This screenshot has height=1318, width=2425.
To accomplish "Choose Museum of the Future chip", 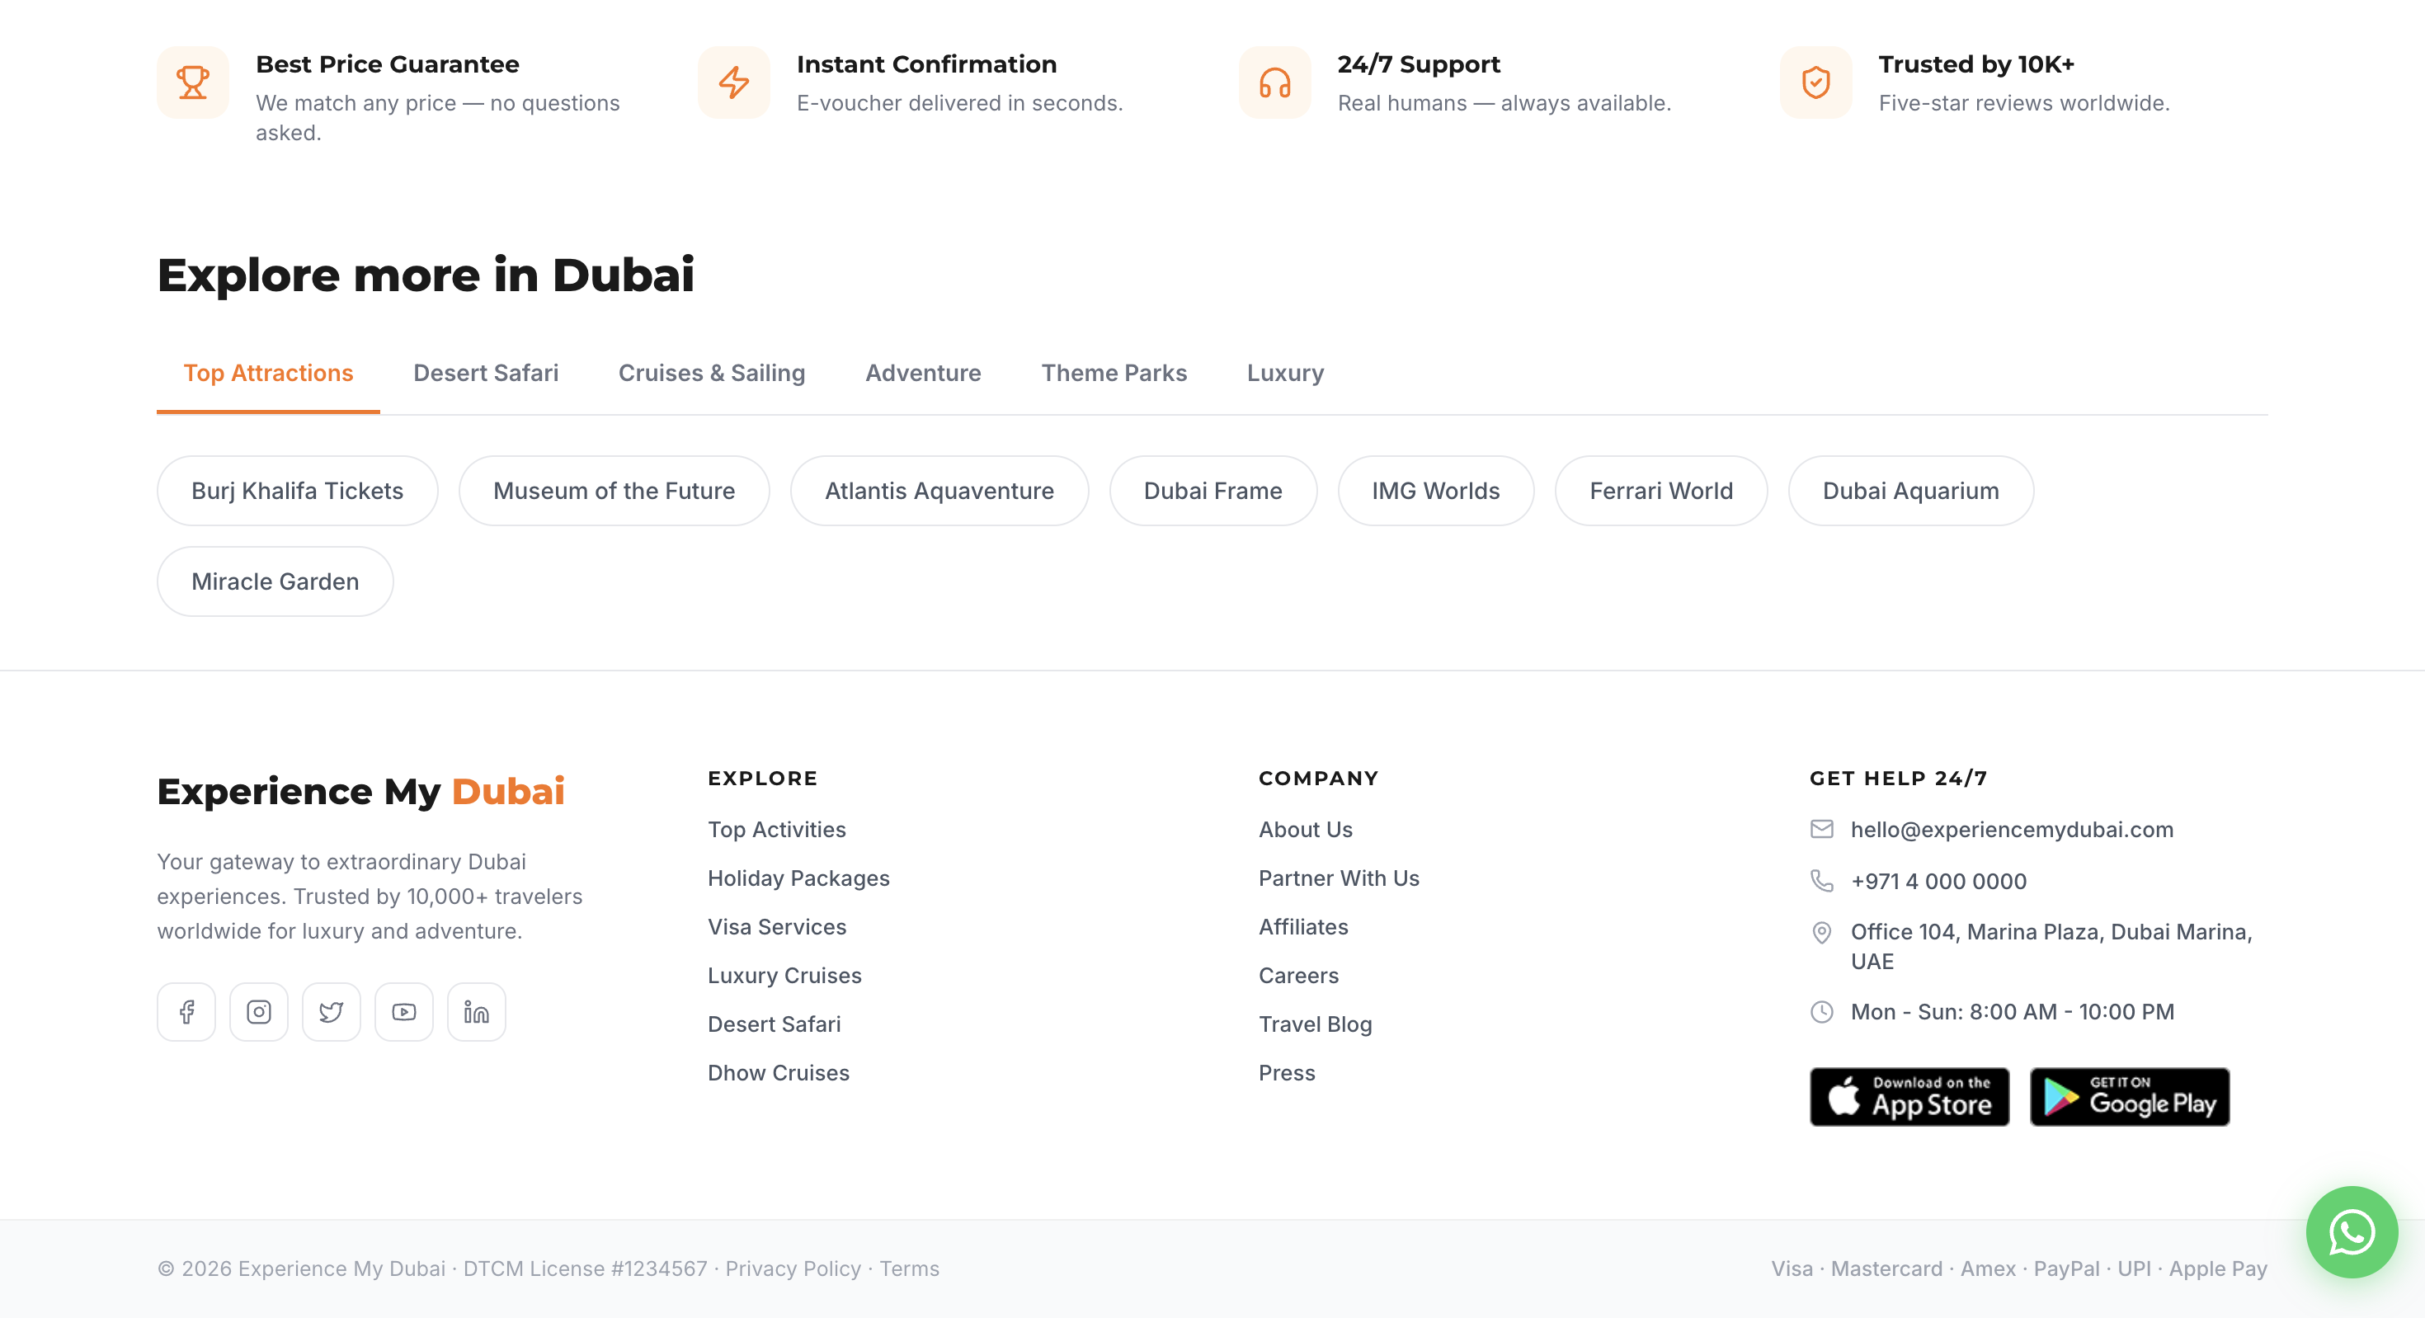I will tap(614, 491).
